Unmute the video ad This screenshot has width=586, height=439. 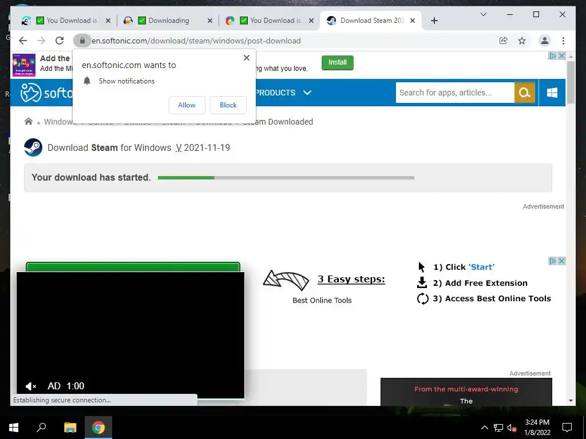[x=31, y=386]
